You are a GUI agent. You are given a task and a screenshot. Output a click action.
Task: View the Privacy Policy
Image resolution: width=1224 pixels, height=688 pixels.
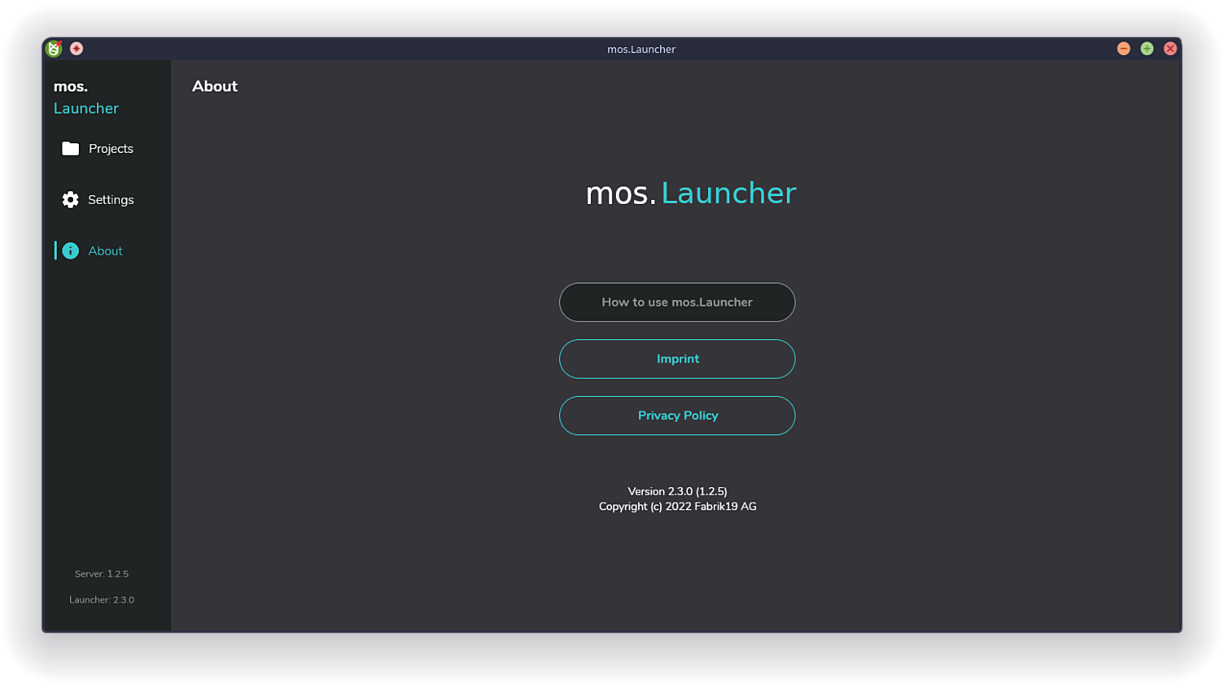(677, 416)
